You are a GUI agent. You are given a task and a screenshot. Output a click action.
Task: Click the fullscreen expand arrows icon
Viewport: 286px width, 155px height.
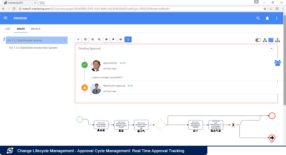[x=85, y=40]
